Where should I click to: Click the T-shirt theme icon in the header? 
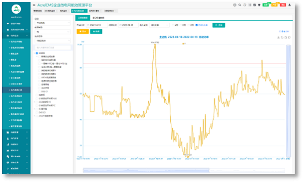pos(259,5)
